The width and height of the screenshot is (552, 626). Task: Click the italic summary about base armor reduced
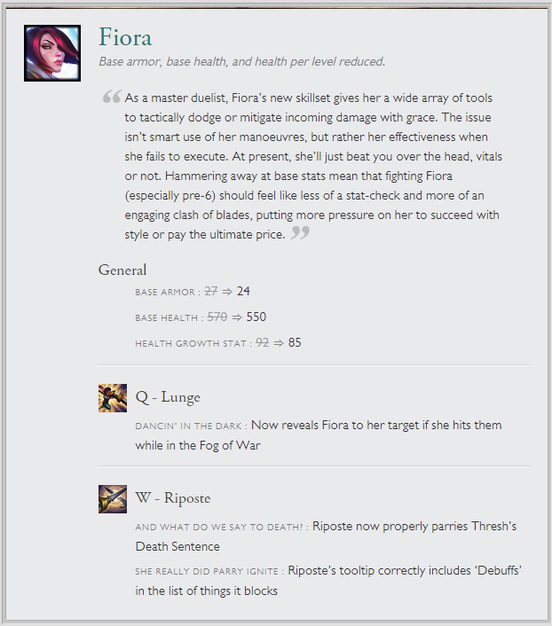242,61
